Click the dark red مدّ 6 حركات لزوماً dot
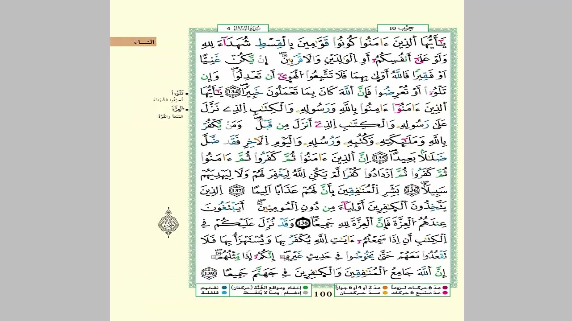The height and width of the screenshot is (321, 572). coord(444,288)
